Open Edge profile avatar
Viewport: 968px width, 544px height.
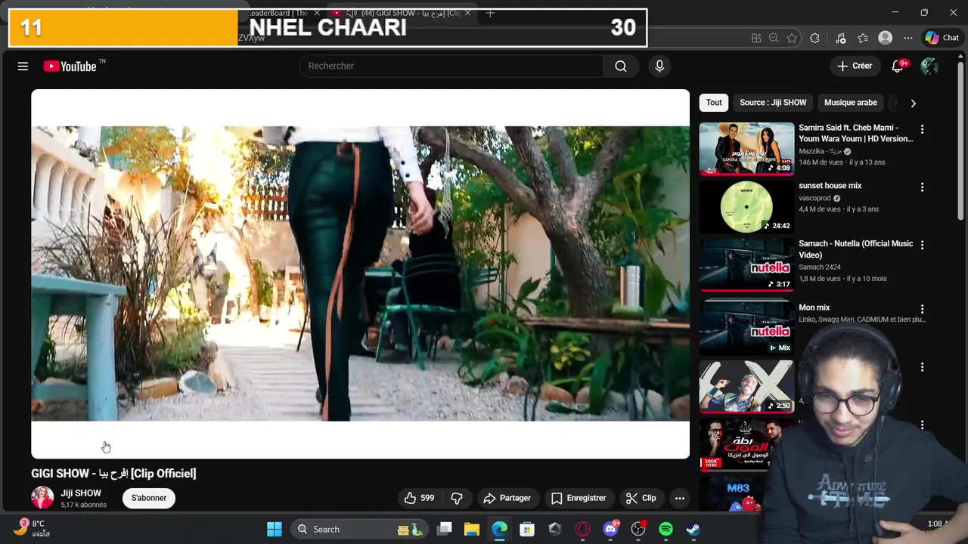click(x=886, y=39)
